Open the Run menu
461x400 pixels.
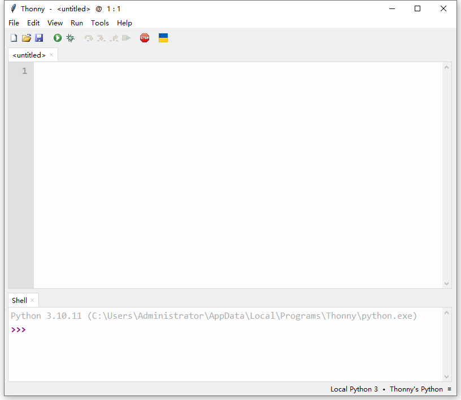click(77, 23)
